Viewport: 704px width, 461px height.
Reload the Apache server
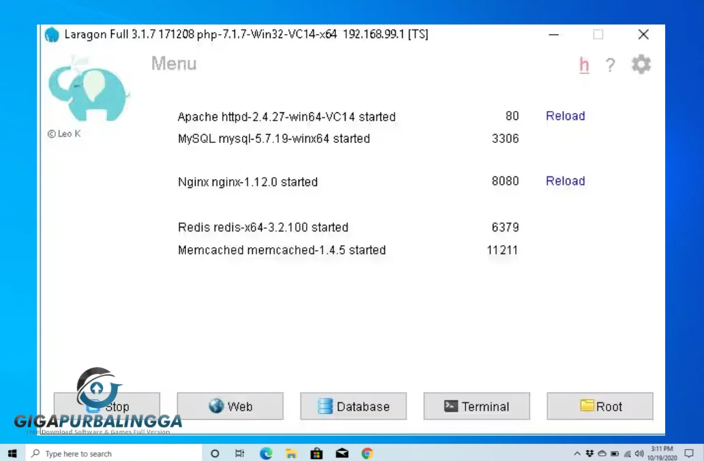[x=565, y=116]
